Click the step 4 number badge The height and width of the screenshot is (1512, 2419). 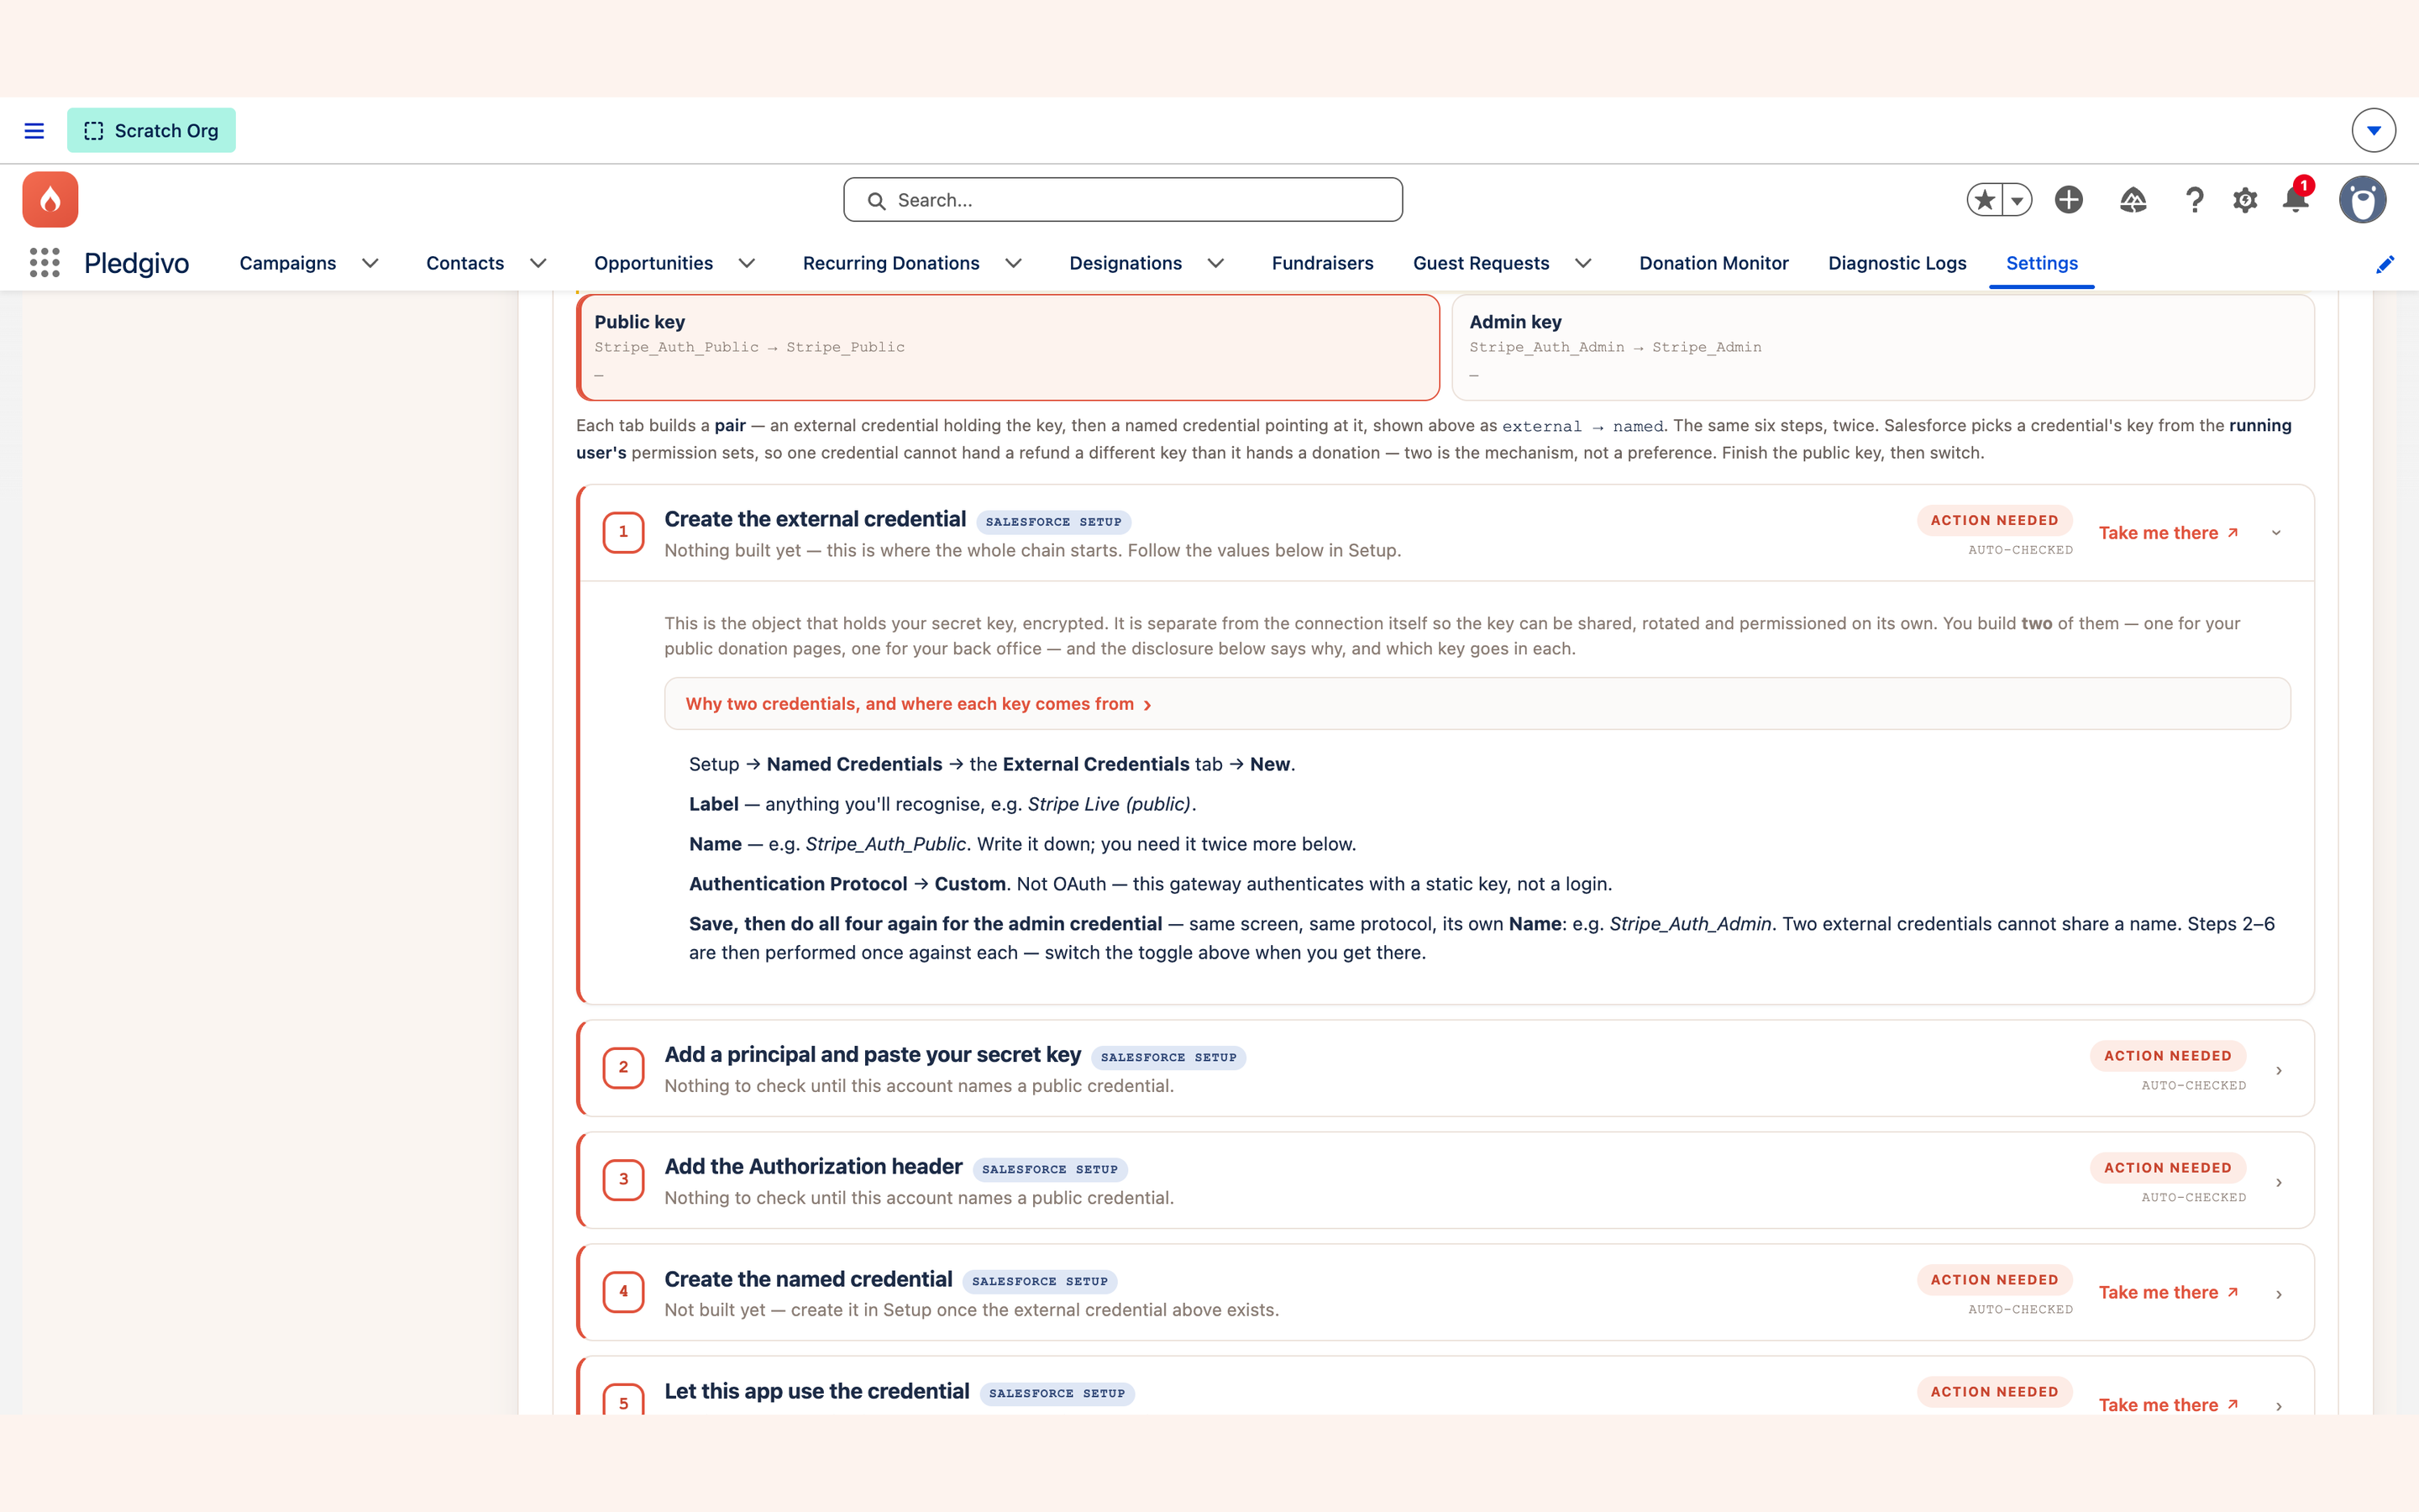coord(624,1292)
